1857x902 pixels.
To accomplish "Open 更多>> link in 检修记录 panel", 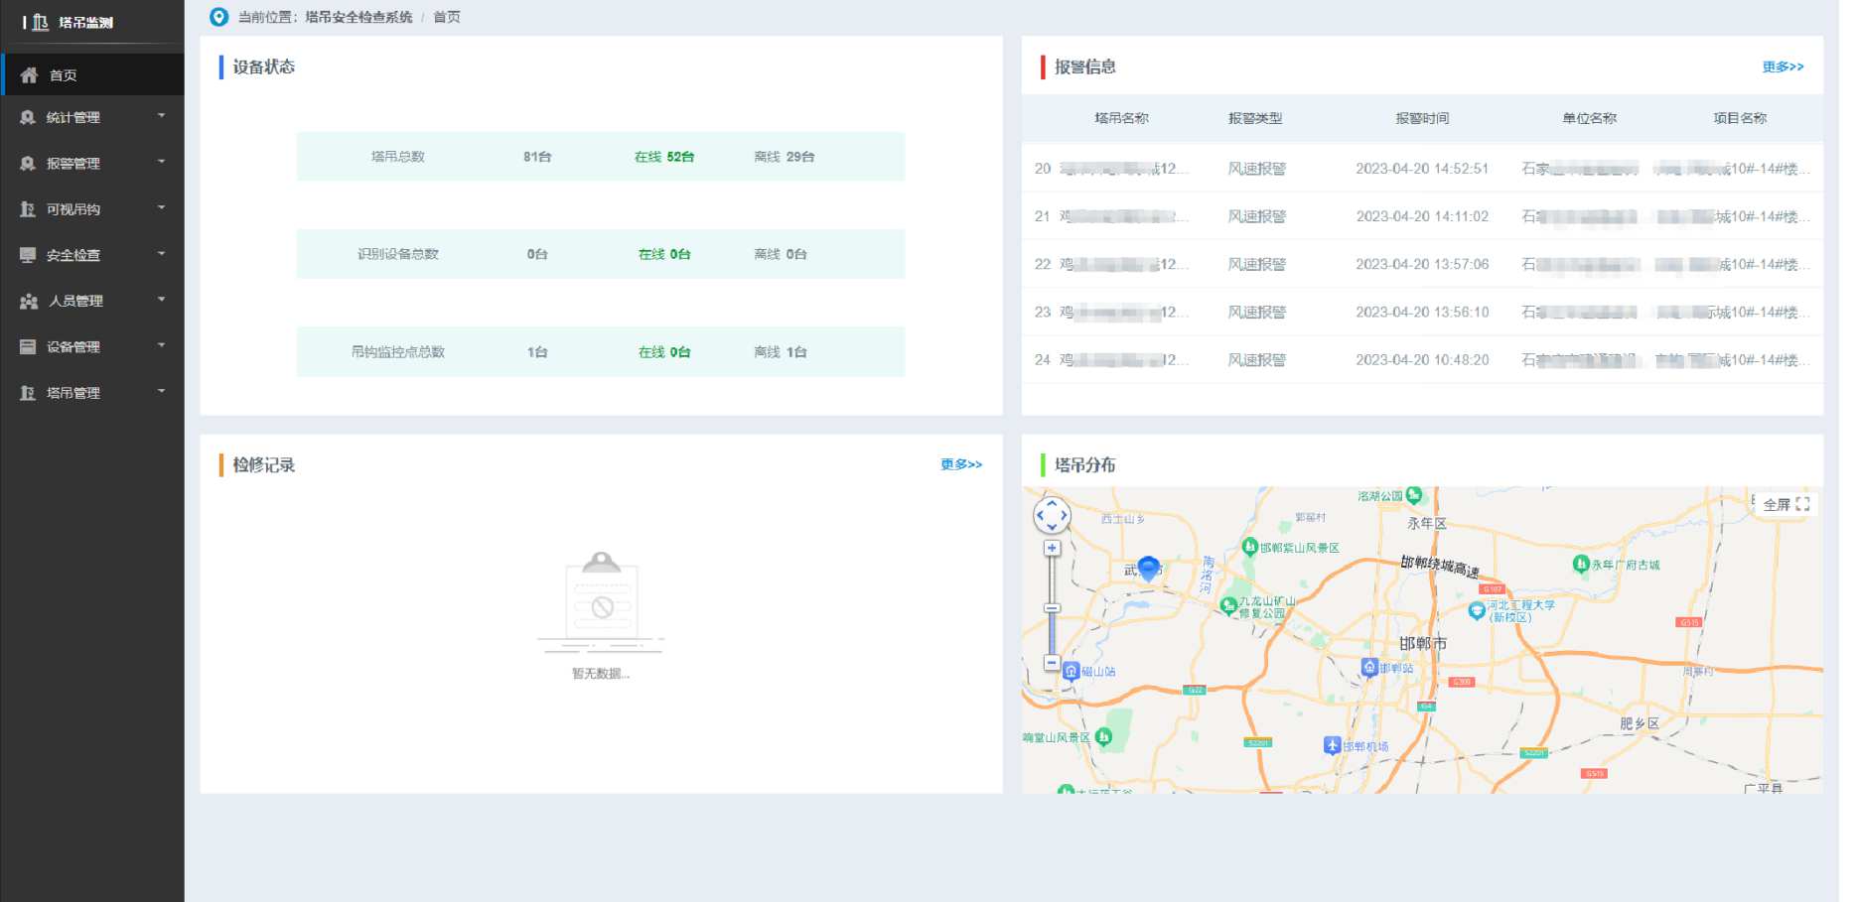I will (960, 464).
